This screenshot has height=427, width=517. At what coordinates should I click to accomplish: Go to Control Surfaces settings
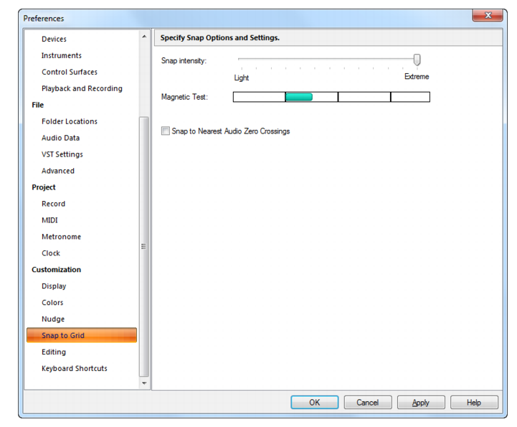coord(70,72)
